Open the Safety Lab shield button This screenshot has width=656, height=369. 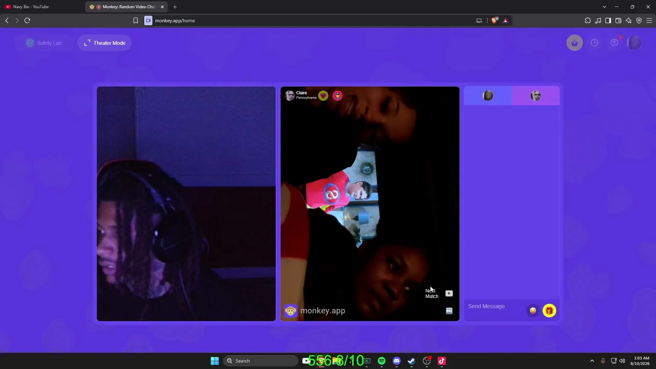tap(44, 43)
